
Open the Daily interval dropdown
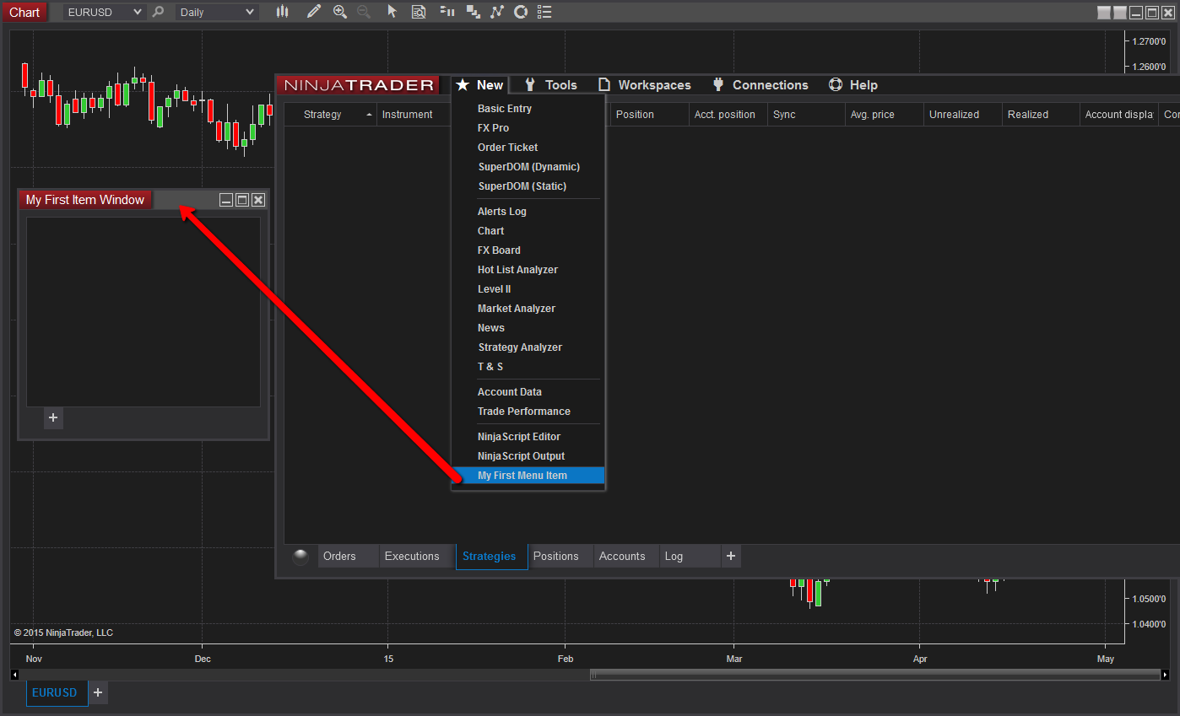pyautogui.click(x=216, y=12)
